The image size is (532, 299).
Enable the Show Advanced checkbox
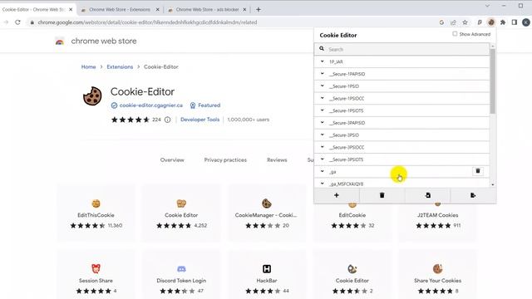pos(455,34)
